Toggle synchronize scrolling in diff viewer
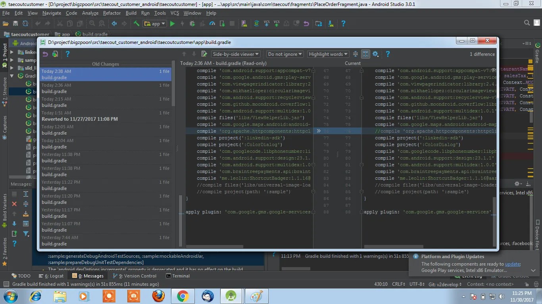This screenshot has width=542, height=304. [x=365, y=54]
